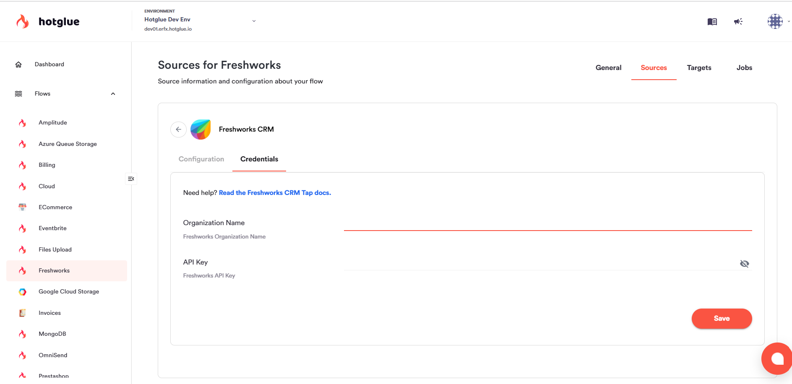Click the Amplitude flow flame icon

(x=23, y=123)
